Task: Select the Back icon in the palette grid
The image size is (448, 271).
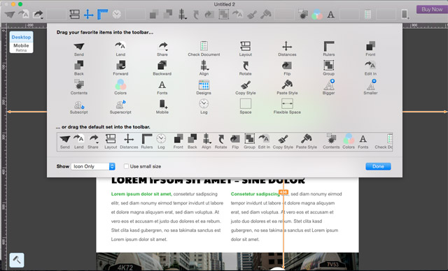Action: click(79, 65)
